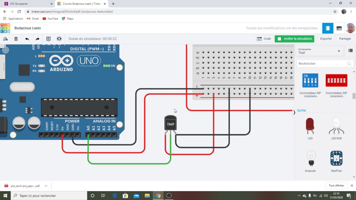
Task: Pick the LED RVB component
Action: point(336,128)
